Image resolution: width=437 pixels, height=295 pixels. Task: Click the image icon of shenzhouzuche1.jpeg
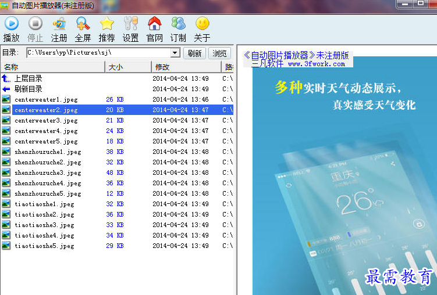(6, 152)
